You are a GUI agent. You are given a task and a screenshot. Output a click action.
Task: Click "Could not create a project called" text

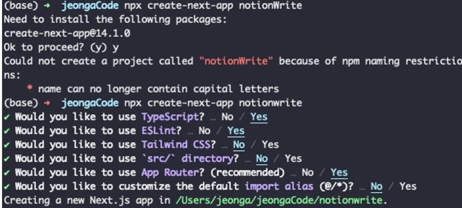tap(99, 61)
